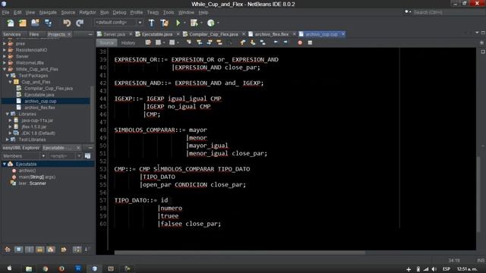Toggle the Highlight Search icon
Viewport: 486px width, 273px height.
(x=219, y=42)
